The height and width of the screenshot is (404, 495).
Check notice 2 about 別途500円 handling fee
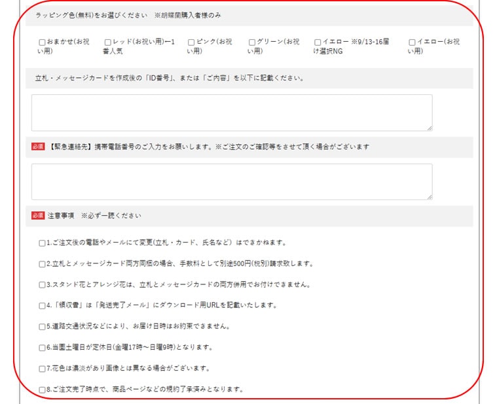click(43, 264)
